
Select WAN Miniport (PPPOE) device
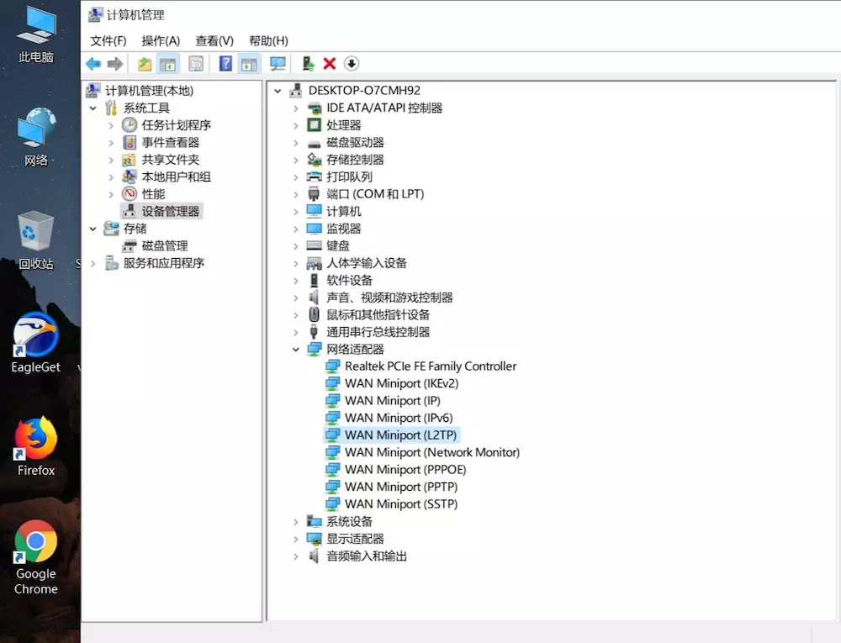tap(405, 470)
